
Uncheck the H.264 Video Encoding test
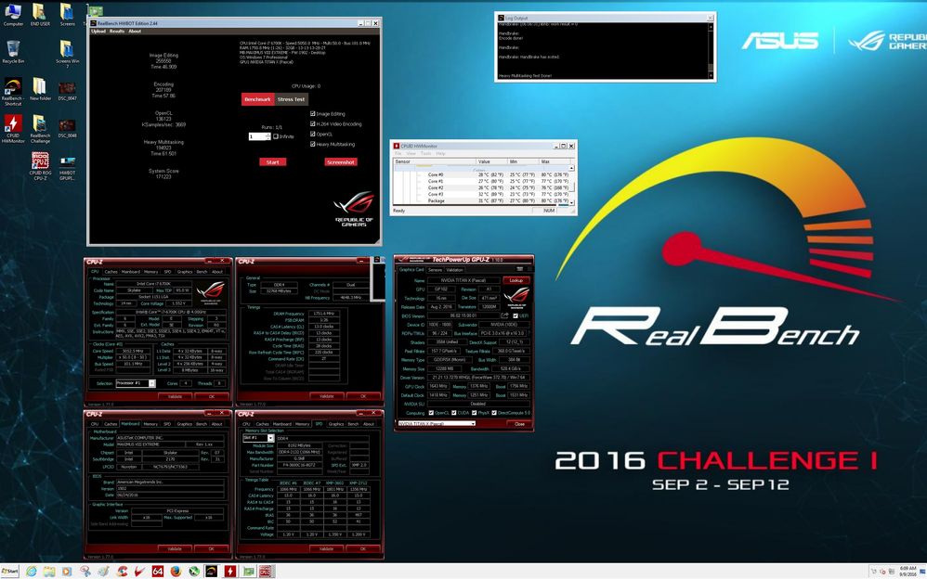(313, 124)
